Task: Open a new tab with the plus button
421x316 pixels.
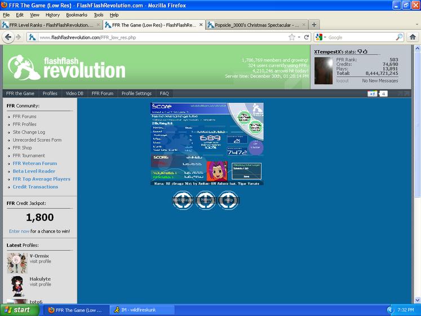Action: [x=314, y=25]
